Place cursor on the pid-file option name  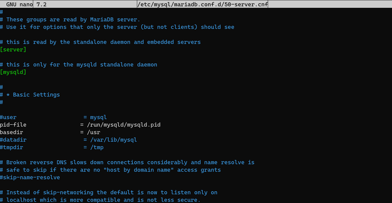pos(13,125)
